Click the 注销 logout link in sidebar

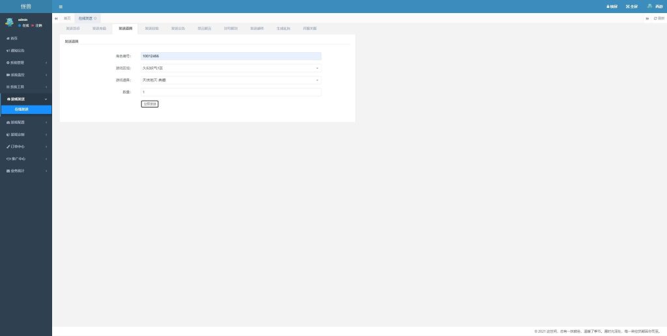[x=38, y=25]
